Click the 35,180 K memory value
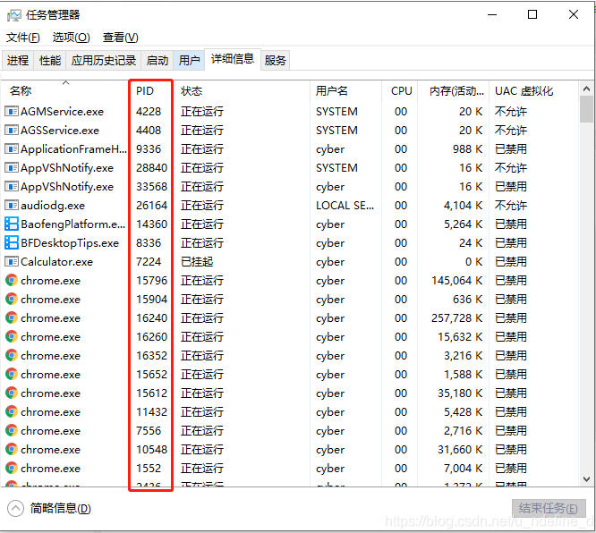Viewport: 596px width, 533px height. (460, 393)
